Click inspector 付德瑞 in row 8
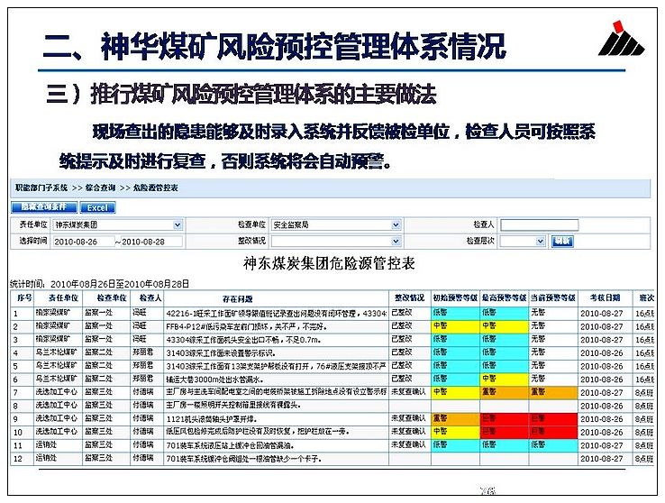665x503 pixels. [143, 405]
